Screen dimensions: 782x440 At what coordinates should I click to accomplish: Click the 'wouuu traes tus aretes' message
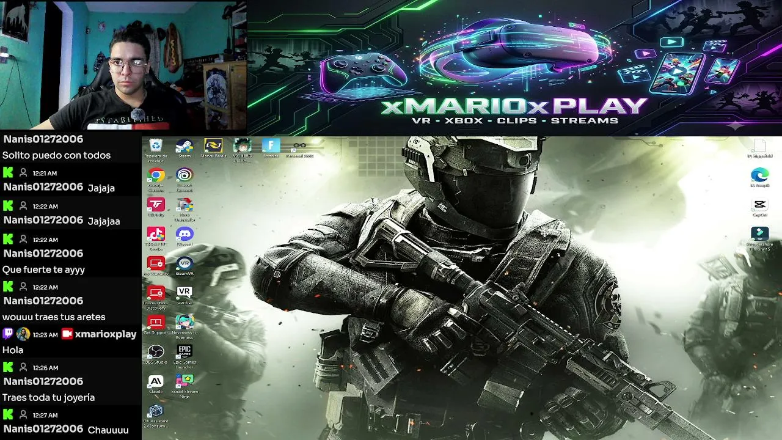click(x=54, y=317)
